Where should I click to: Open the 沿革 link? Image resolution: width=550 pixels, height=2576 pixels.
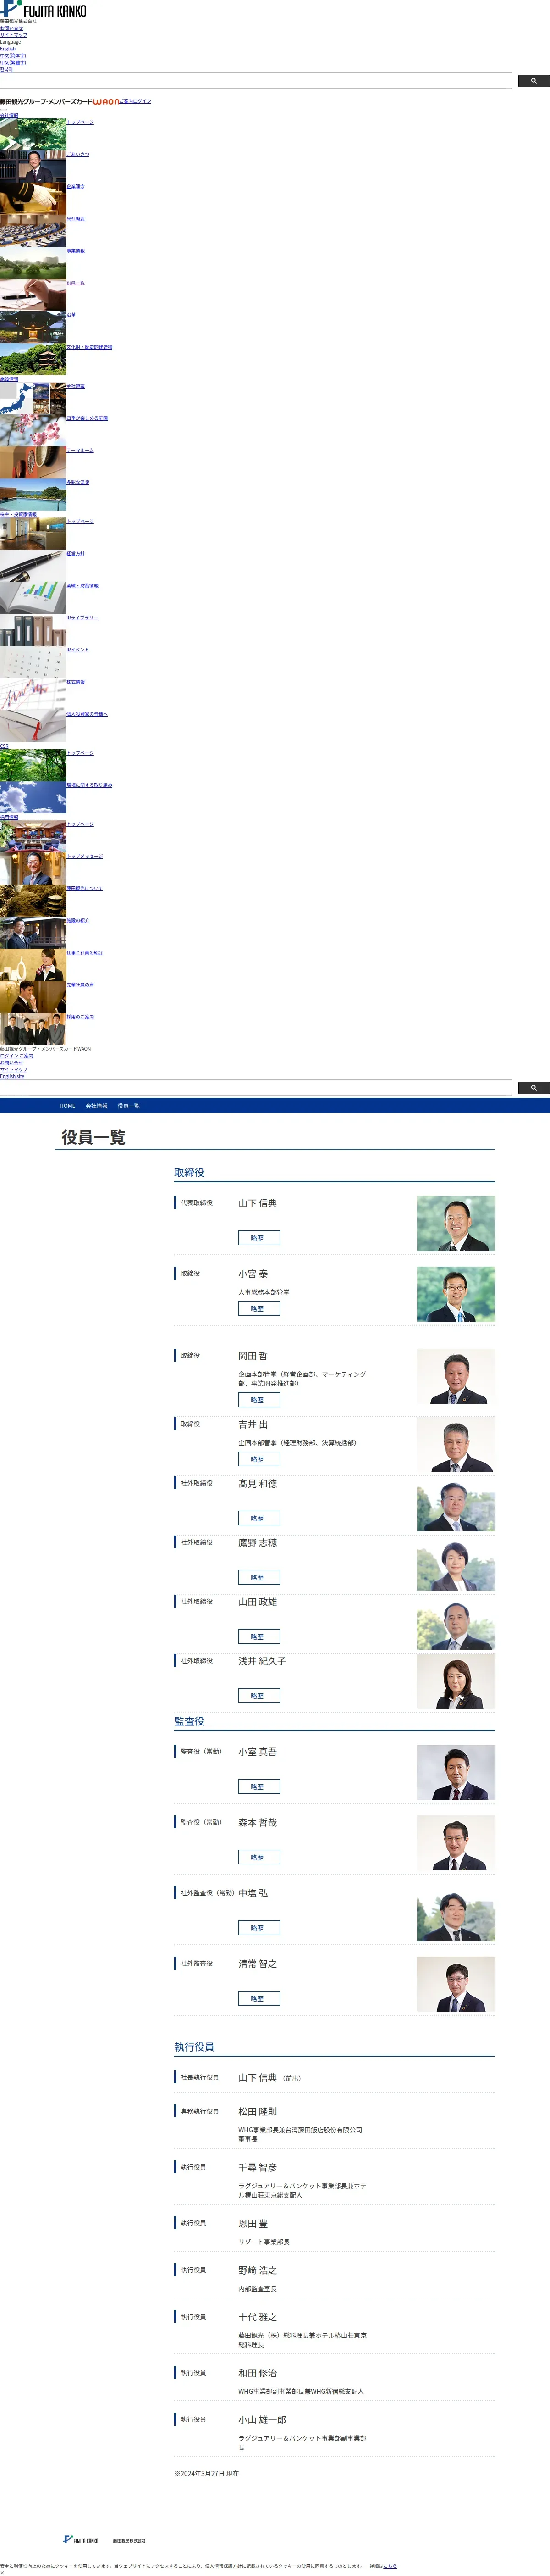[71, 315]
